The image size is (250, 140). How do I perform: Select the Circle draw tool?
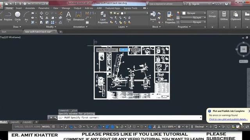pos(18,16)
